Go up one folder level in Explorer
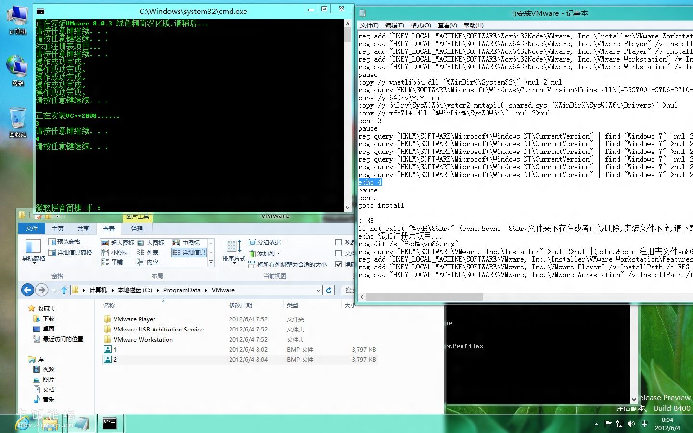 64,290
